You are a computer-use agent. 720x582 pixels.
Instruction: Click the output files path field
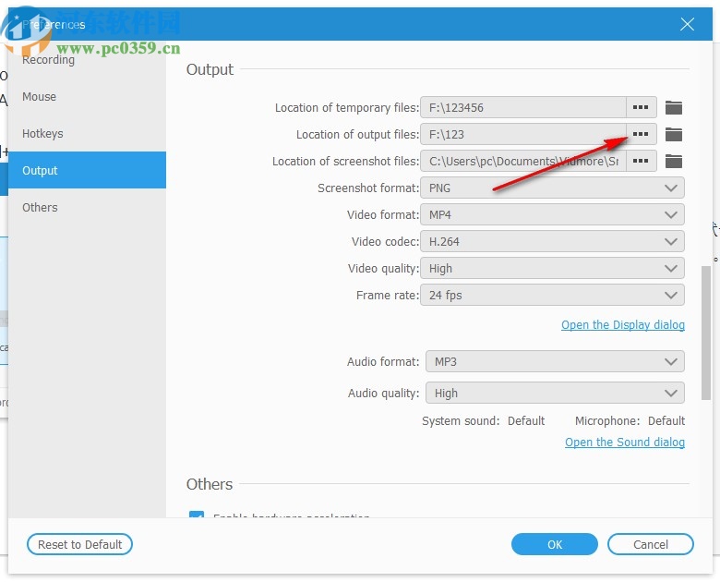(523, 134)
